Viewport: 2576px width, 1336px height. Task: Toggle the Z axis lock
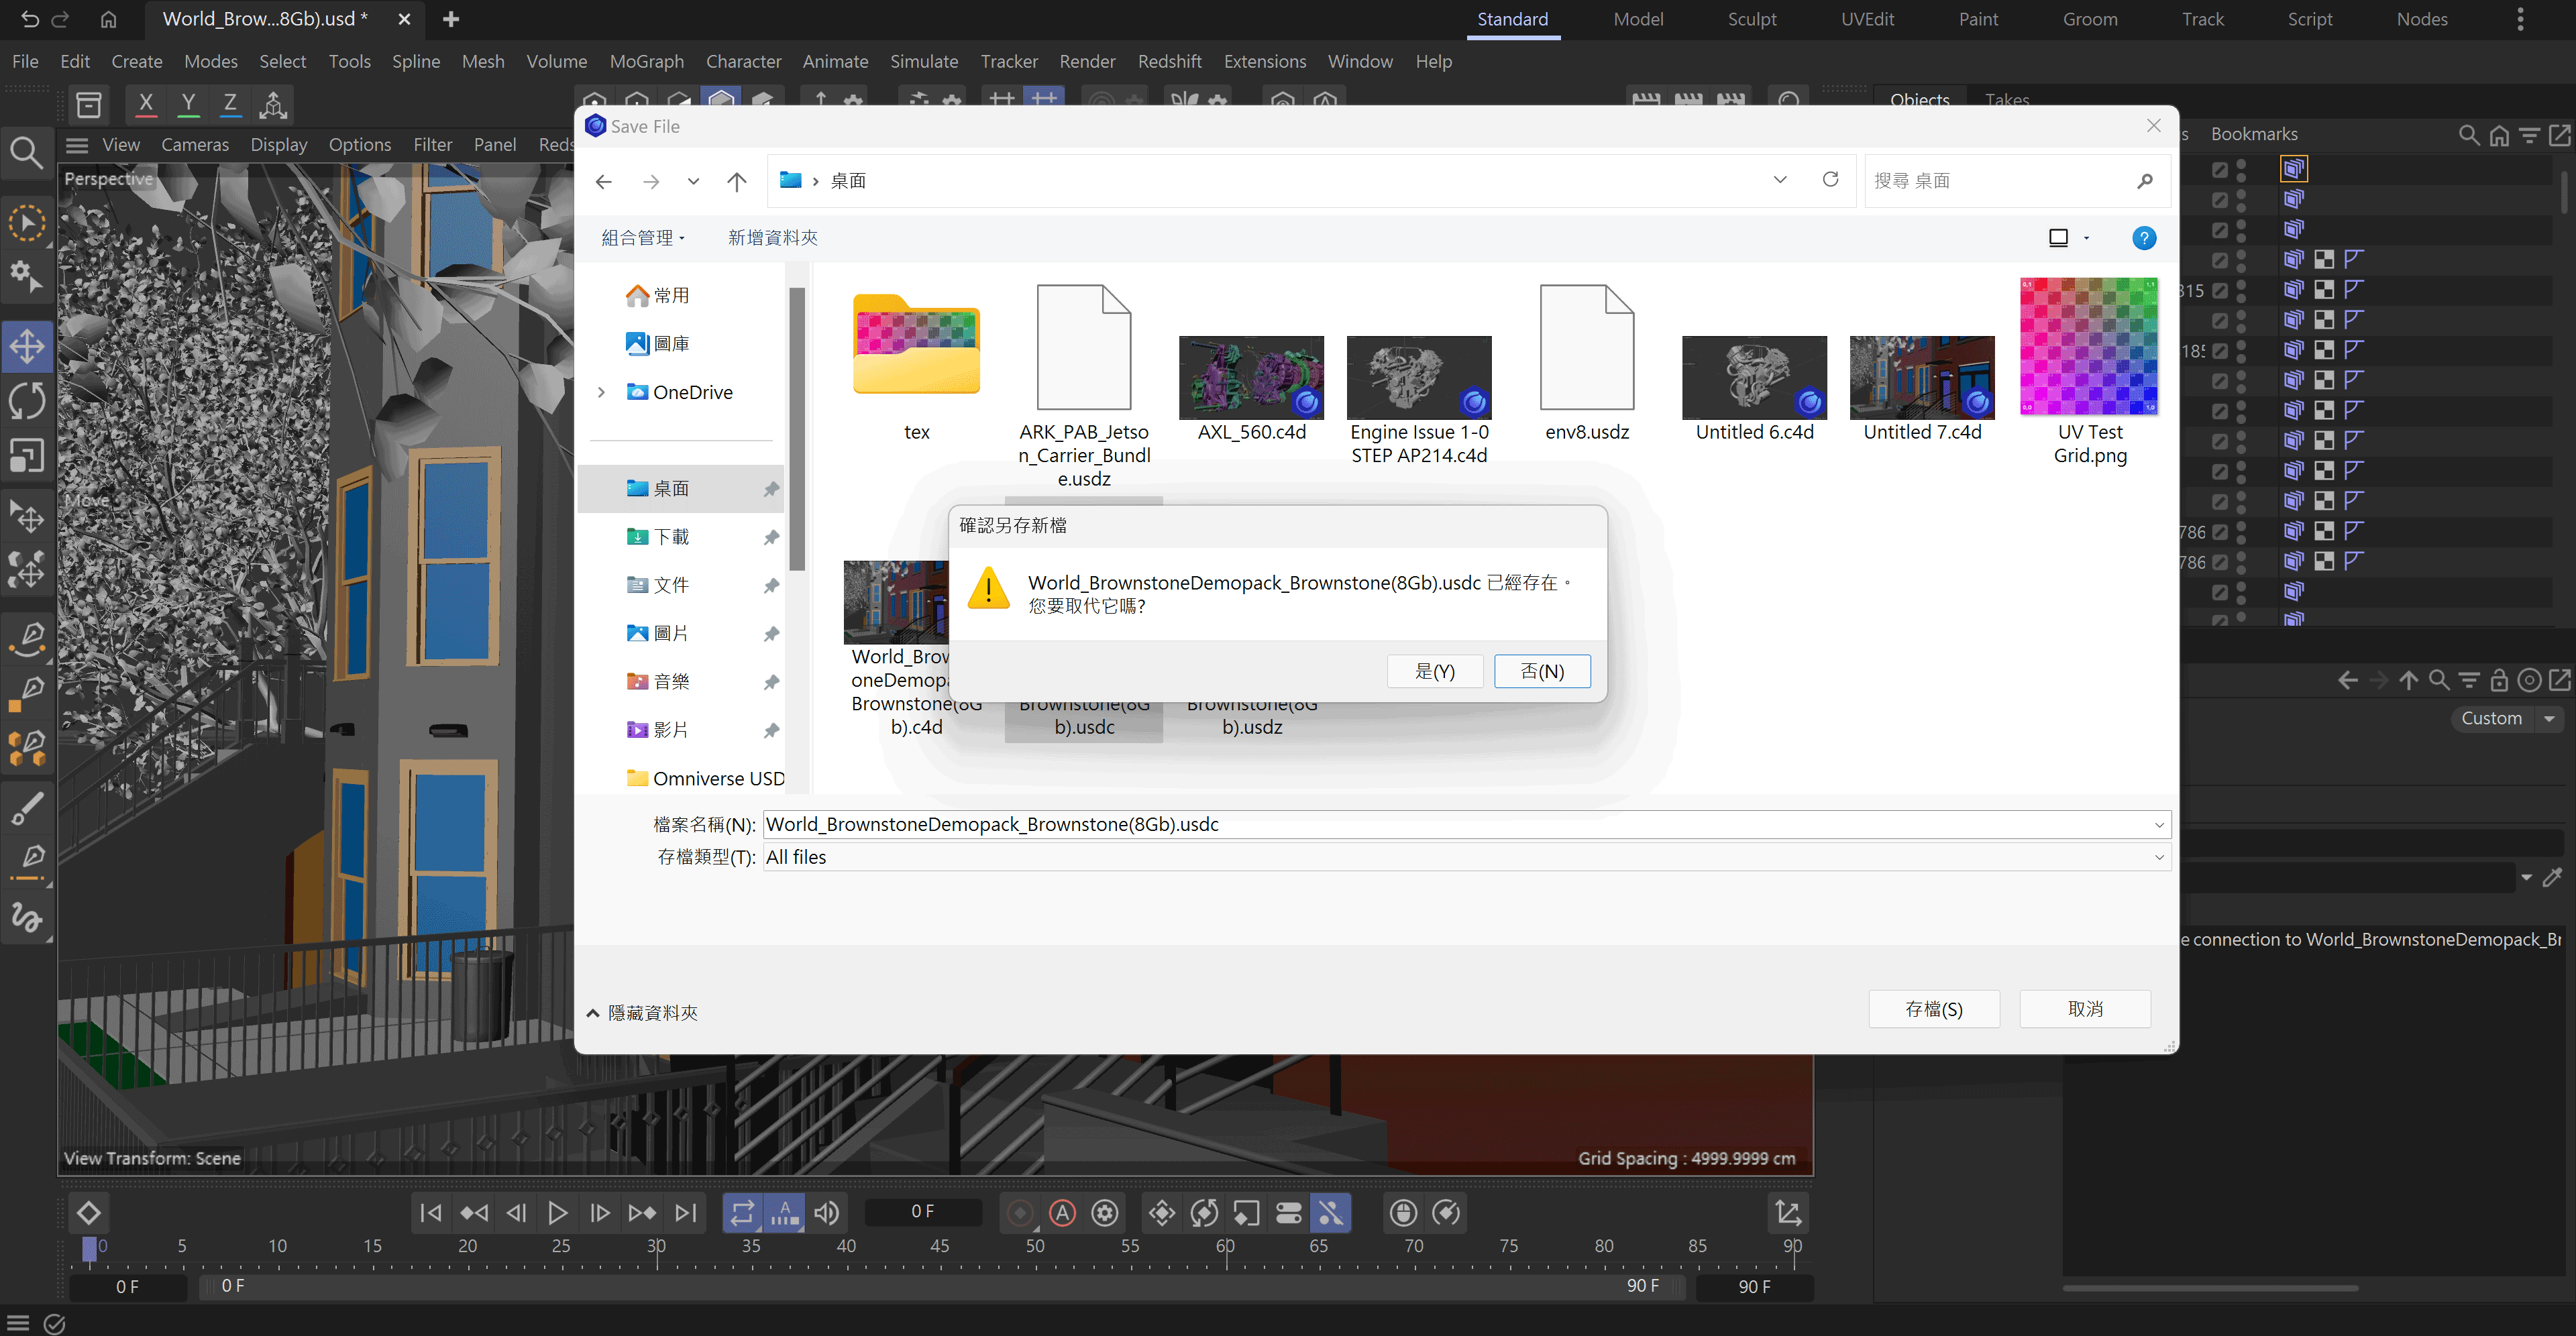point(230,103)
